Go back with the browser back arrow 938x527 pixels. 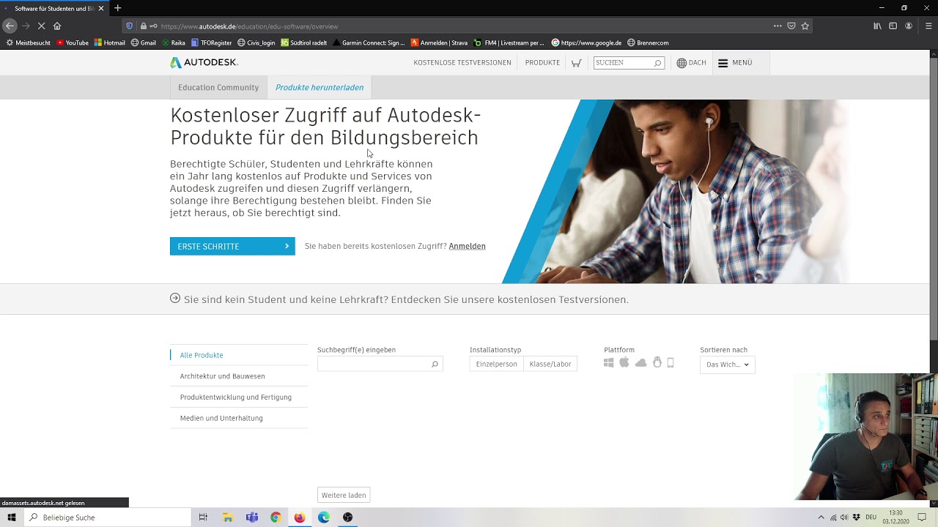click(x=10, y=26)
